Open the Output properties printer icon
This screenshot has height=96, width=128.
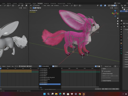(x=121, y=29)
